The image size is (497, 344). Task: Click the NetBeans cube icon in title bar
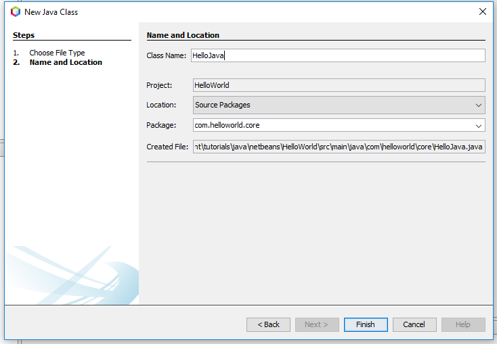pyautogui.click(x=15, y=12)
